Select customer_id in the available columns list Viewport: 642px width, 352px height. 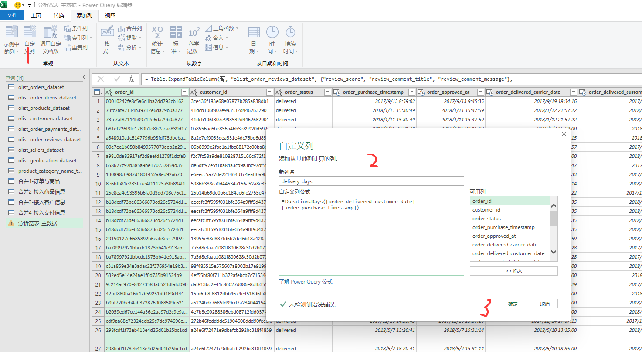(510, 210)
